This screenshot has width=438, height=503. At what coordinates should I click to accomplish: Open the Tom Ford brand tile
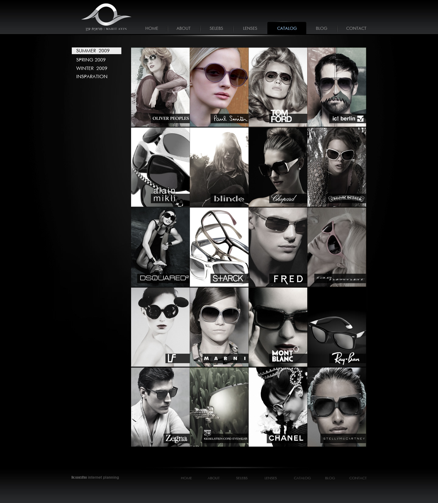tap(278, 87)
